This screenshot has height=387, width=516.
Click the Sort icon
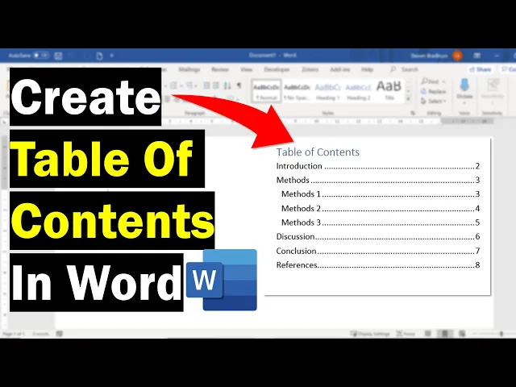pos(227,86)
